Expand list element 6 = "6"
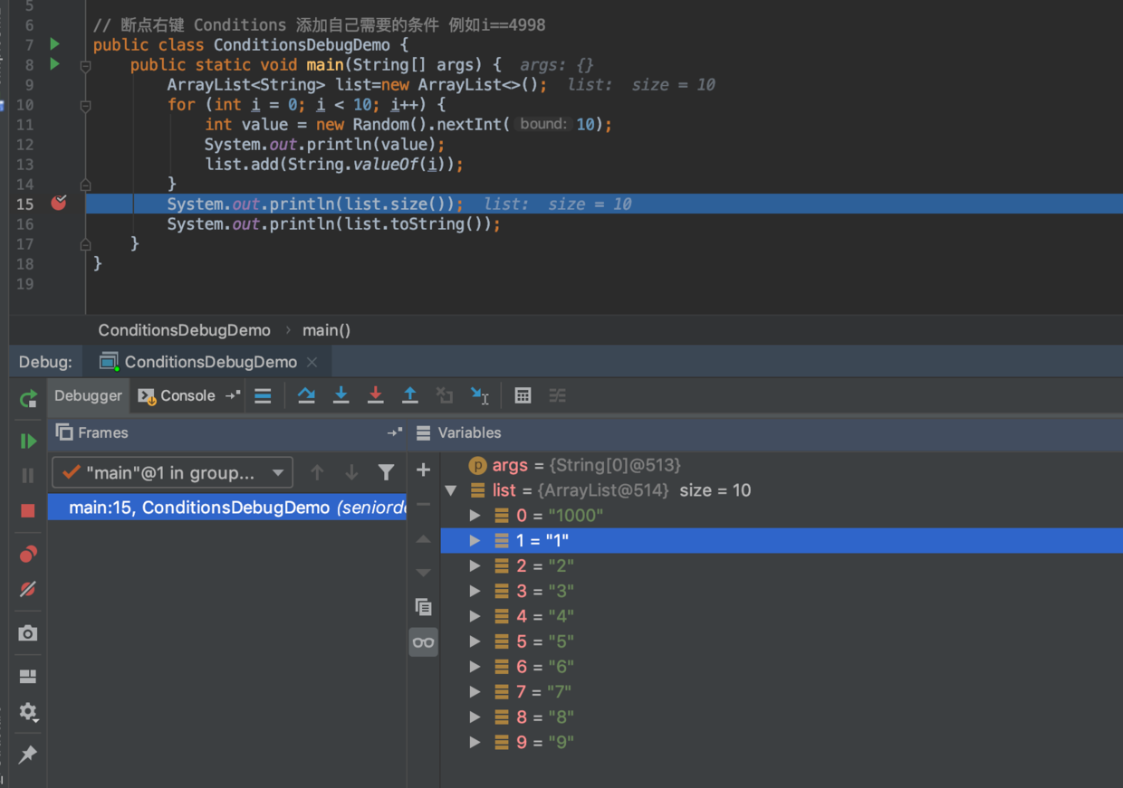Viewport: 1123px width, 788px height. pyautogui.click(x=475, y=667)
